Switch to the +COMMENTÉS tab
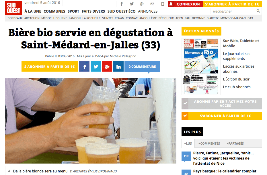Viewport: 267px width, 175px height. tap(209, 143)
